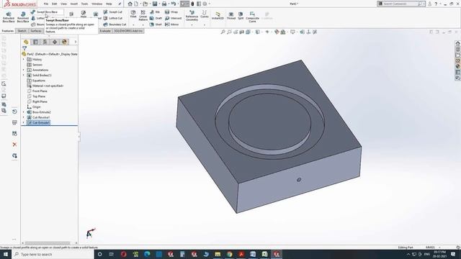Click the Options gear icon in top toolbar
Image resolution: width=461 pixels, height=259 pixels.
click(205, 4)
